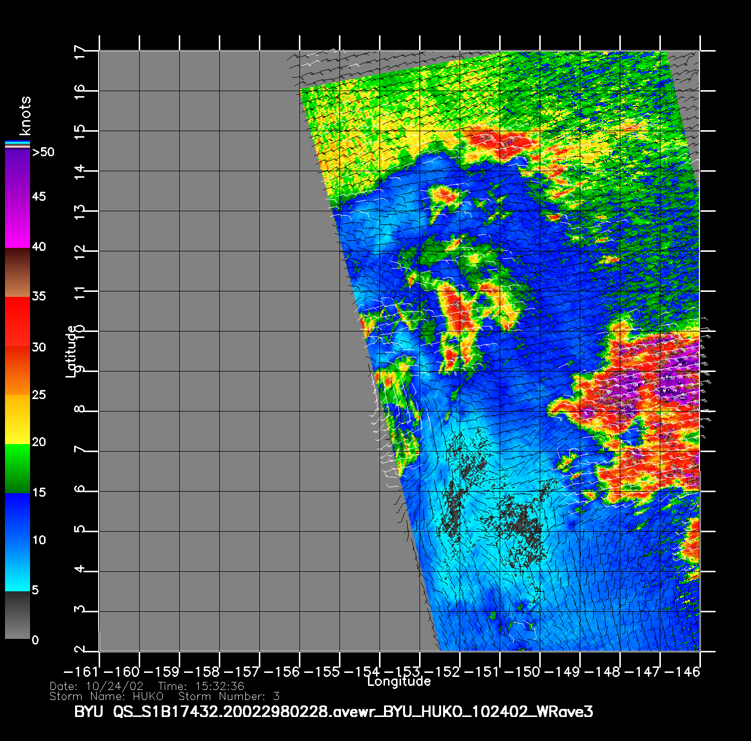Click the "Longitude" axis title

click(x=399, y=681)
